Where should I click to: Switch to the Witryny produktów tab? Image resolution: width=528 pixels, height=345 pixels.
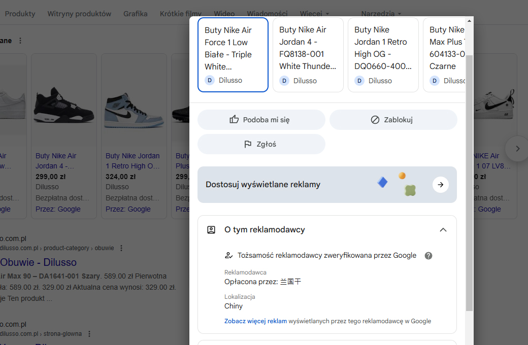coord(79,14)
